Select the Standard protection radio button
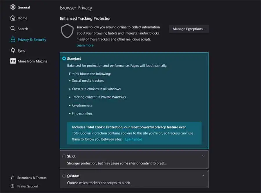 coord(64,58)
